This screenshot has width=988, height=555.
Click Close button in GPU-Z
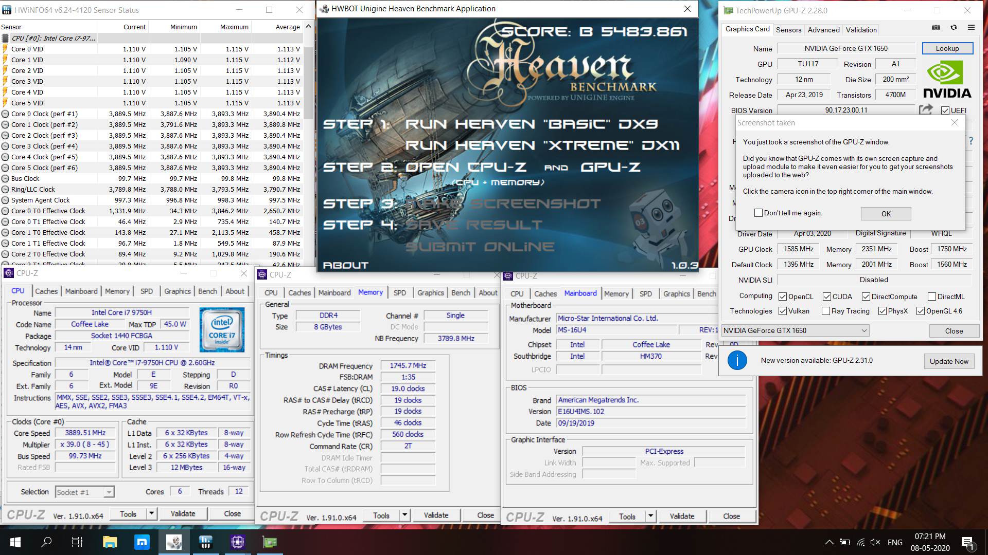(954, 331)
